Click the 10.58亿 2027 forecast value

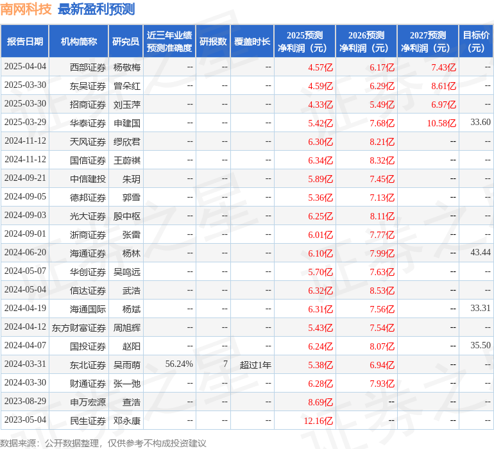tap(441, 123)
